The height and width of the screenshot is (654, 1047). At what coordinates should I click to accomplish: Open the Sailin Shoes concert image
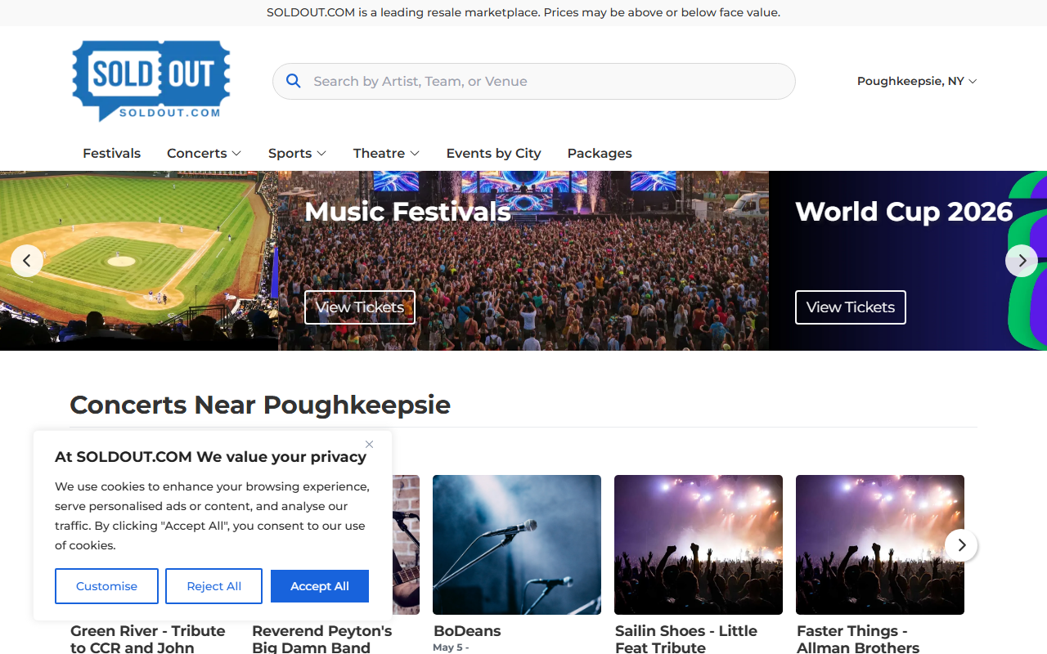pos(699,544)
